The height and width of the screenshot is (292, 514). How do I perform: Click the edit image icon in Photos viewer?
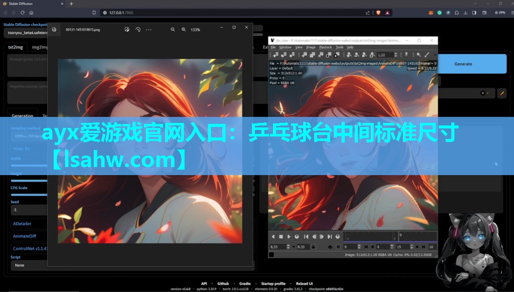pyautogui.click(x=127, y=30)
